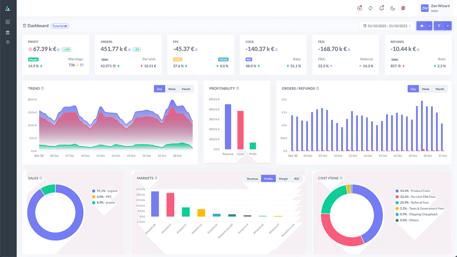Viewport: 457px width, 257px height.
Task: Click the purple ROI badge
Action: coord(249,59)
